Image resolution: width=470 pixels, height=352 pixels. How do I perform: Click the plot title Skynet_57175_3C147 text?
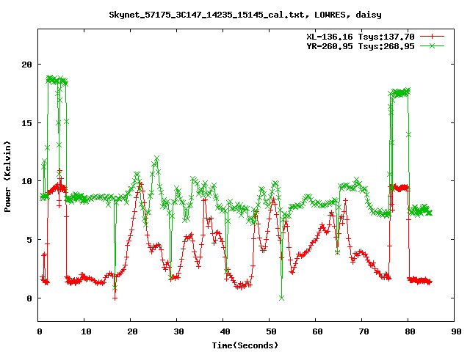point(245,15)
